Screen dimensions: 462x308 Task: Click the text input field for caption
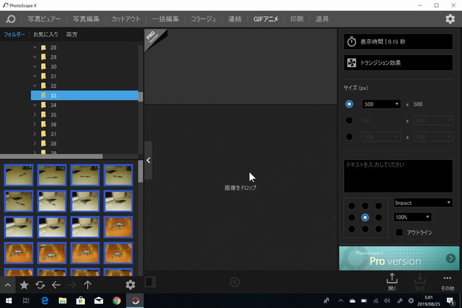pos(398,176)
